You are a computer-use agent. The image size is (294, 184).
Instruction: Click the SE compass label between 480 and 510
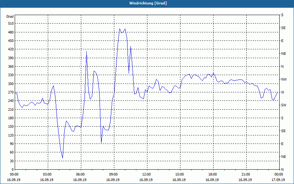pyautogui.click(x=283, y=28)
